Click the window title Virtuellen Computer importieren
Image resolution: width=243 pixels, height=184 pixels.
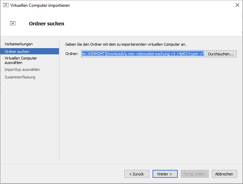(x=40, y=5)
